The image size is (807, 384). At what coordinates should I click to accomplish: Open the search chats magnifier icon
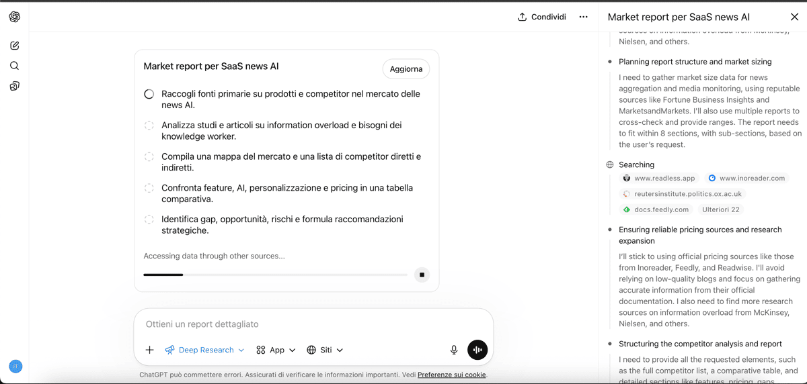coord(15,66)
